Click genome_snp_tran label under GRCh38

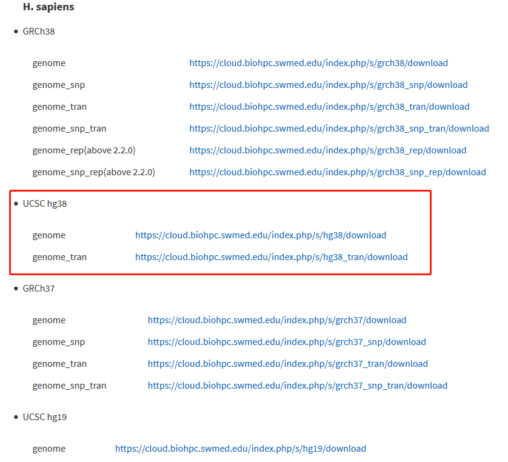click(69, 129)
